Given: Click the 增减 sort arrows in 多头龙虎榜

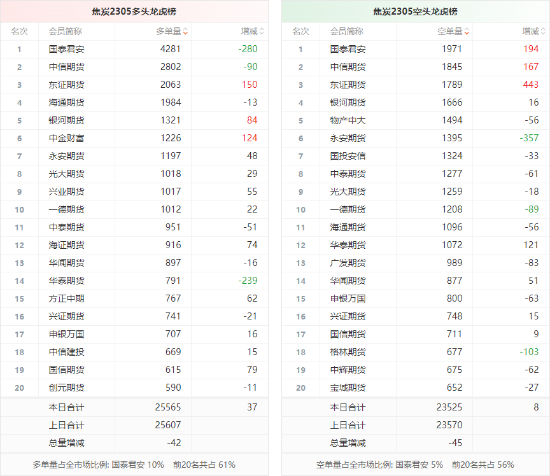Looking at the screenshot, I should (x=262, y=31).
